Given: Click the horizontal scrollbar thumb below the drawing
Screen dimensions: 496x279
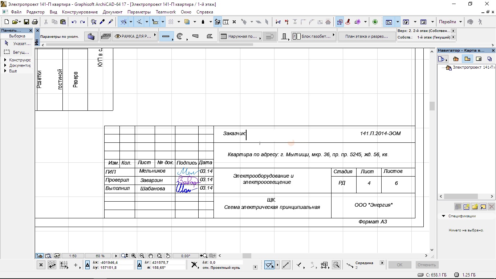Looking at the screenshot, I should pos(247,256).
